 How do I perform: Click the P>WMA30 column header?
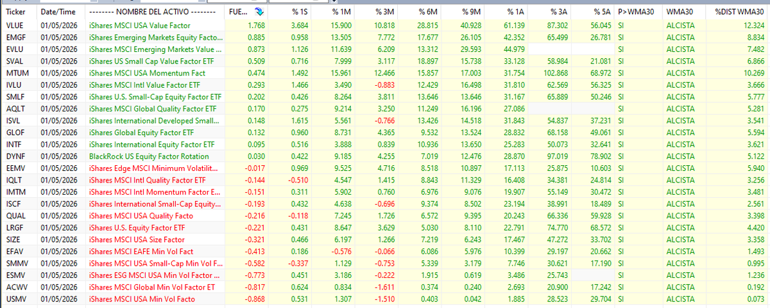click(640, 12)
